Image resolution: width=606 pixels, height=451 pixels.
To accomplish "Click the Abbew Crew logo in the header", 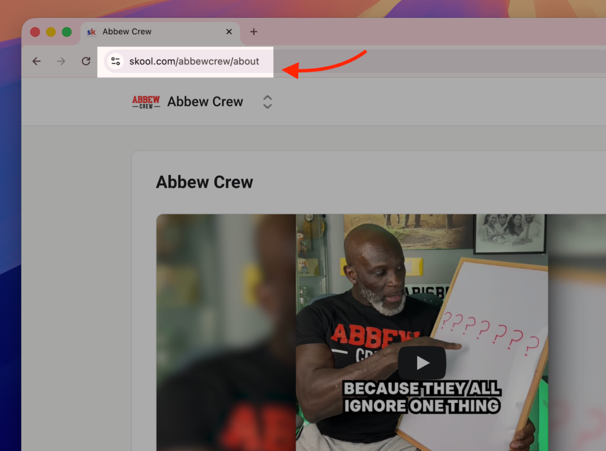I will click(x=146, y=101).
